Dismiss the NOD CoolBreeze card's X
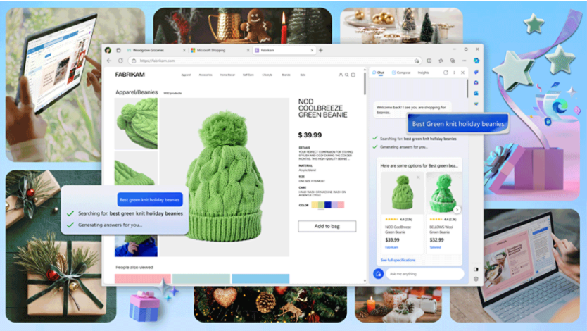The height and width of the screenshot is (331, 587). [x=418, y=177]
